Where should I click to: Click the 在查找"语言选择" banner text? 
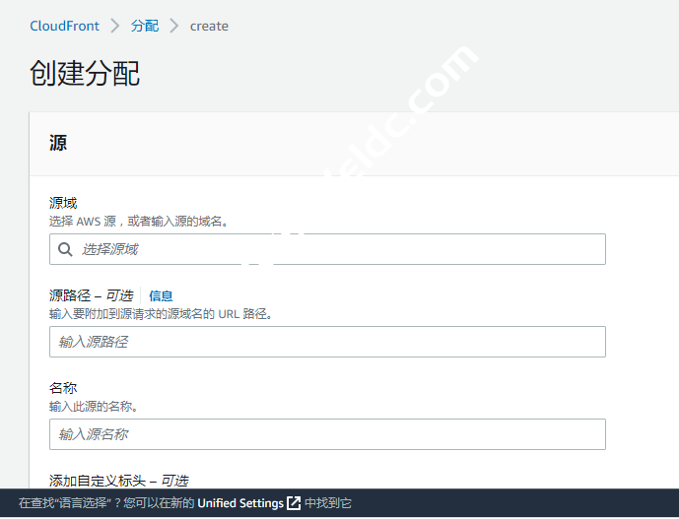click(99, 503)
